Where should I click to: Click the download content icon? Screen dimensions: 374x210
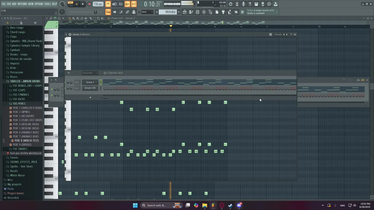point(276,4)
